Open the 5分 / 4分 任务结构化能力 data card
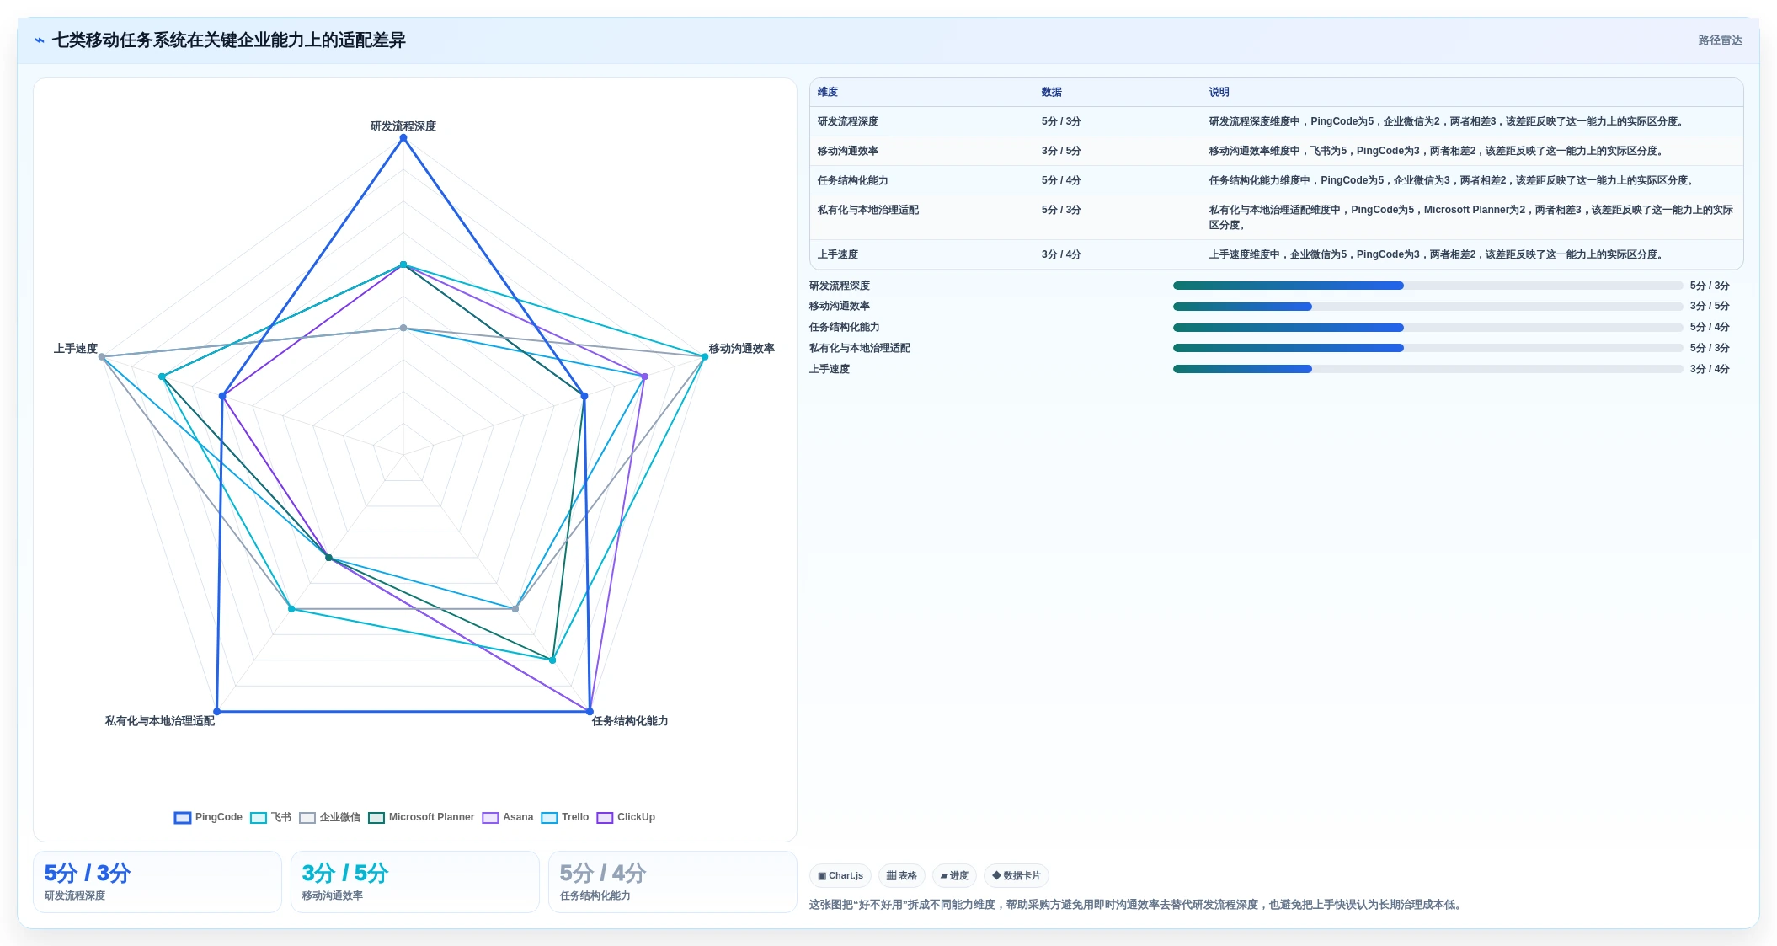 673,882
